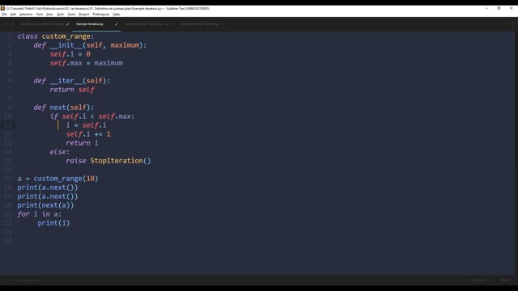
Task: Click line number 11 in the gutter
Action: pyautogui.click(x=8, y=125)
